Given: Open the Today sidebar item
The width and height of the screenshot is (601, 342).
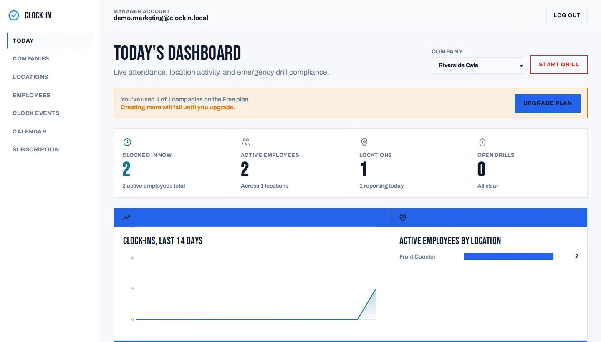Looking at the screenshot, I should coord(50,40).
